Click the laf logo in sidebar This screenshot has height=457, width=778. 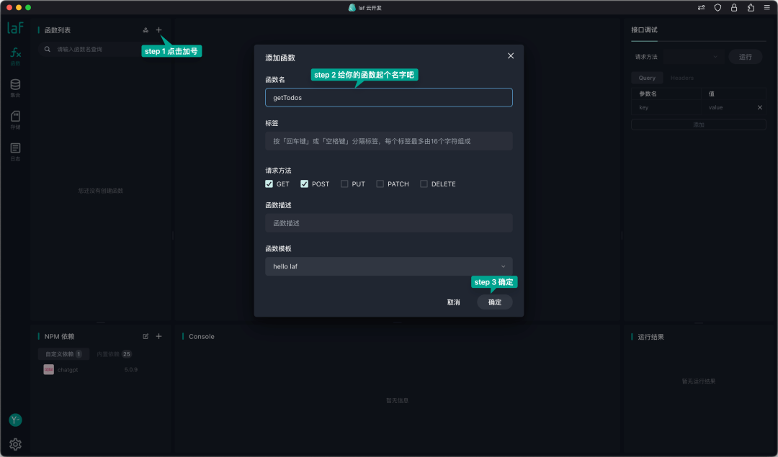tap(15, 28)
